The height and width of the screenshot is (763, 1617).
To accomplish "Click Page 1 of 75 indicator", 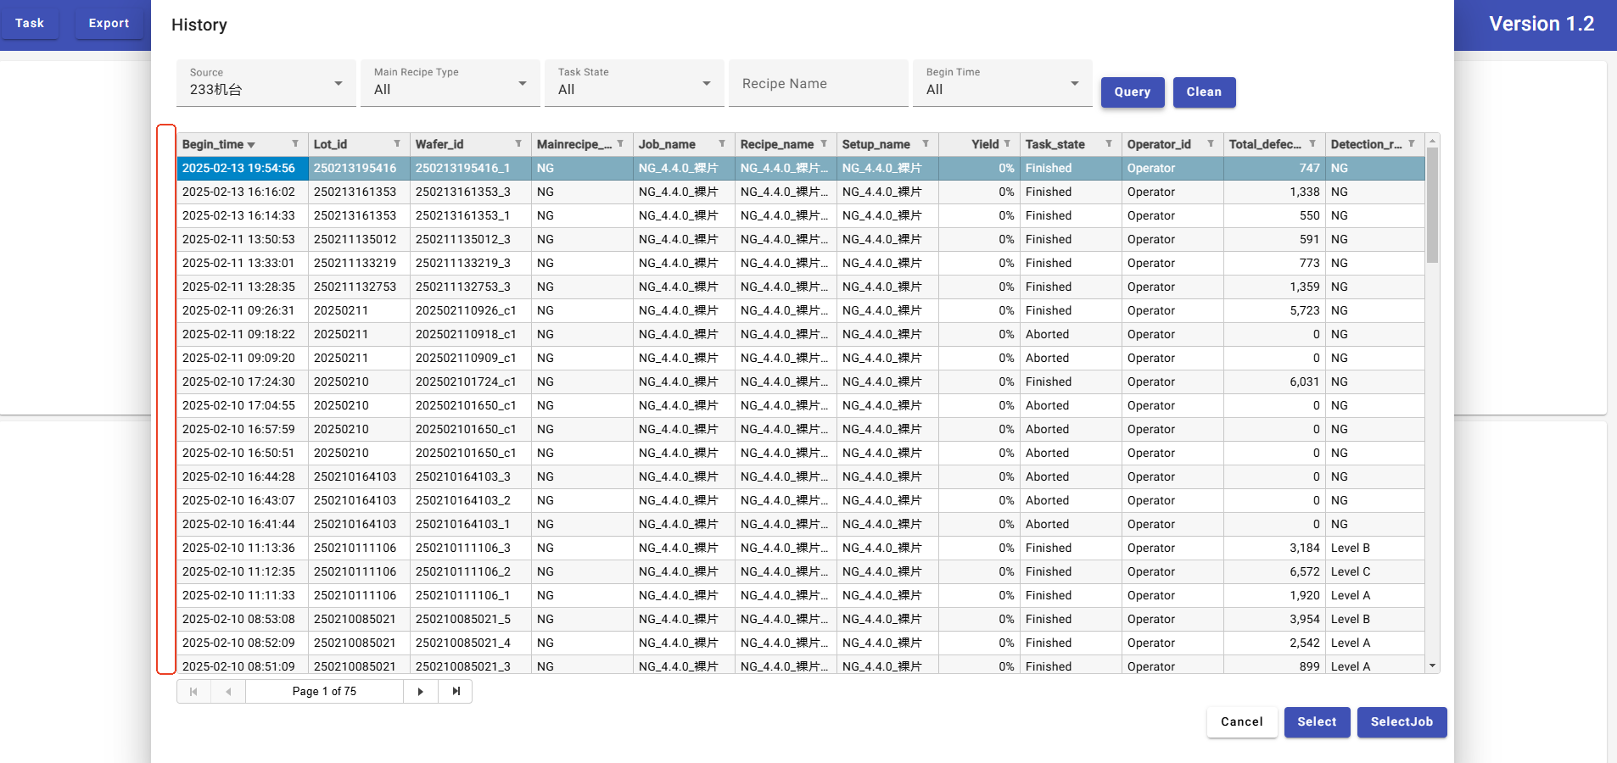I will 324,692.
